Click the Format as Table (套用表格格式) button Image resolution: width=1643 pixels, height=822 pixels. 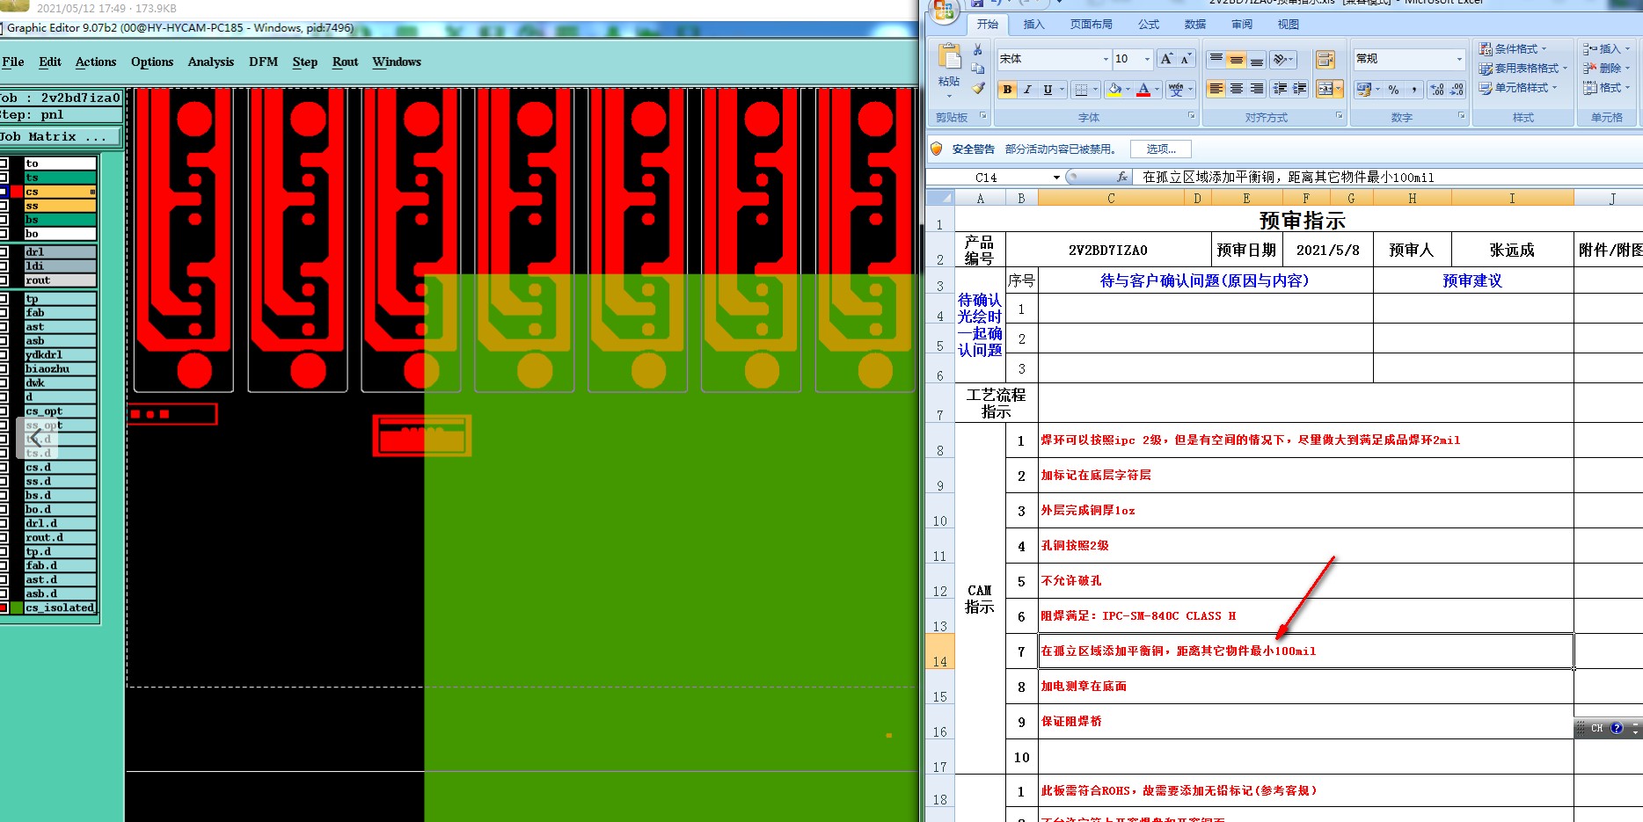tap(1523, 68)
